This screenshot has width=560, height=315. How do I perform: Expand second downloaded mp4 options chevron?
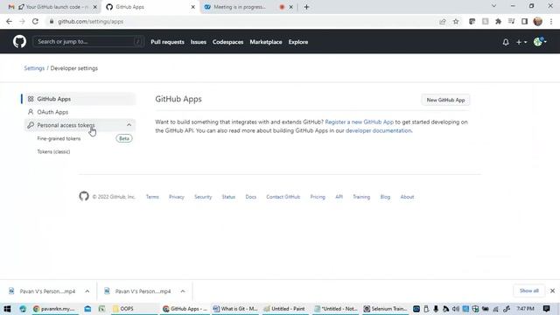(x=183, y=291)
